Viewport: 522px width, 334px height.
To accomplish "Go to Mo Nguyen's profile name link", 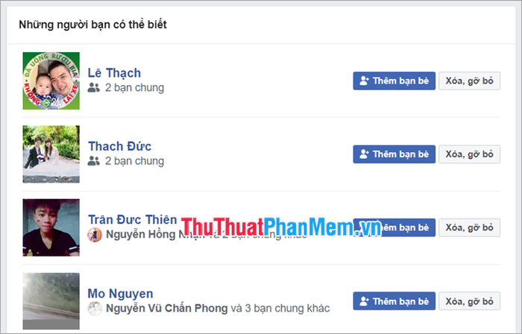I will tap(120, 294).
